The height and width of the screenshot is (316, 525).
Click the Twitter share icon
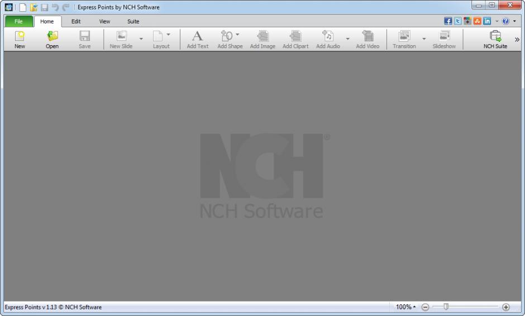(x=458, y=21)
